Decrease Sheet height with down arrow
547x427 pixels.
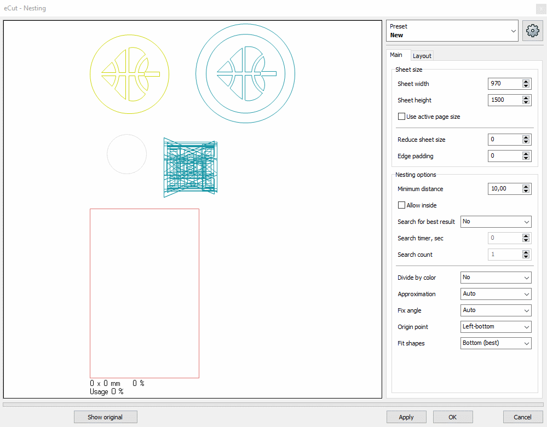coord(526,102)
